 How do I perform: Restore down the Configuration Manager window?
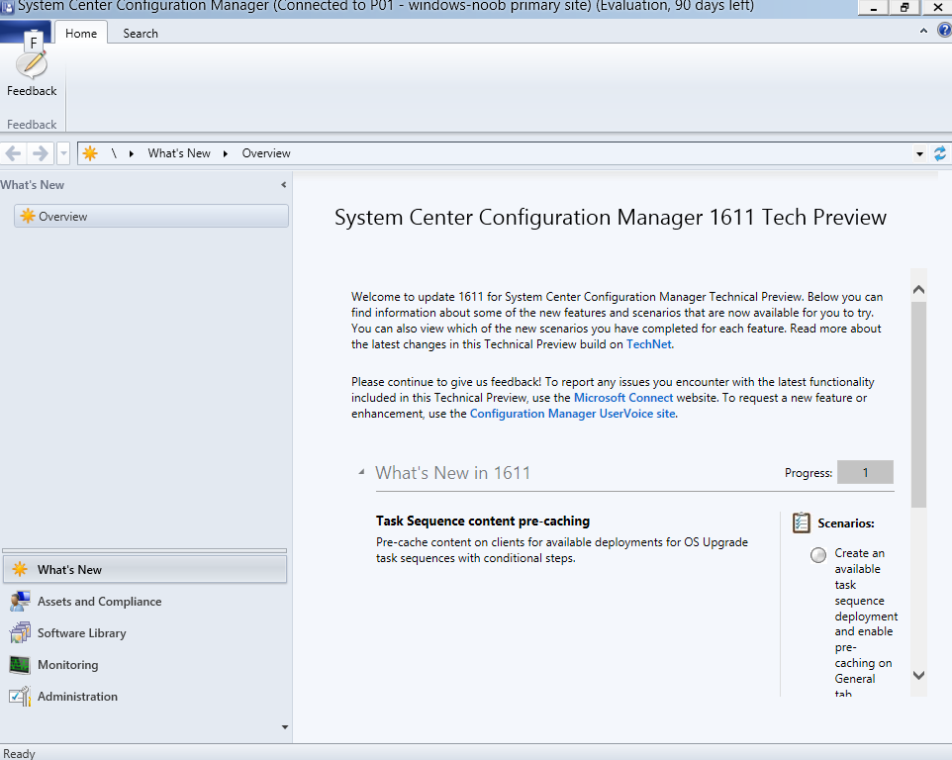point(904,8)
